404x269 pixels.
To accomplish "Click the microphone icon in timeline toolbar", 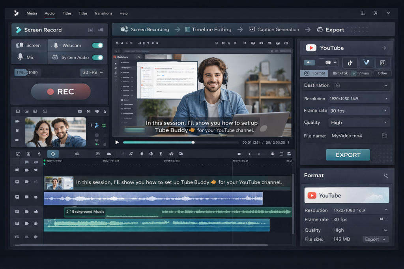I will click(x=141, y=154).
